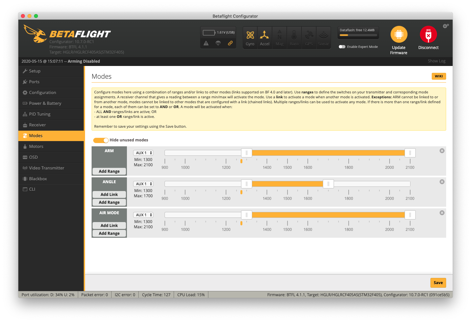Click the ARM range lower slider handle

pos(247,153)
